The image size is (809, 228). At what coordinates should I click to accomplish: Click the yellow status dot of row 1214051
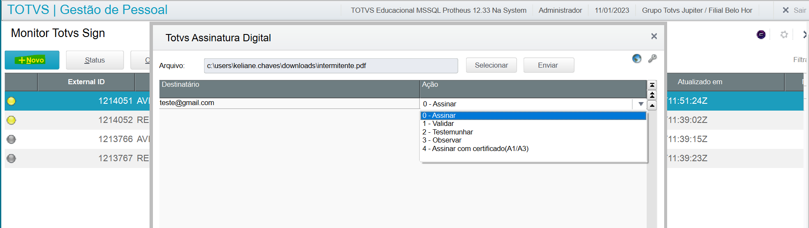tap(12, 101)
